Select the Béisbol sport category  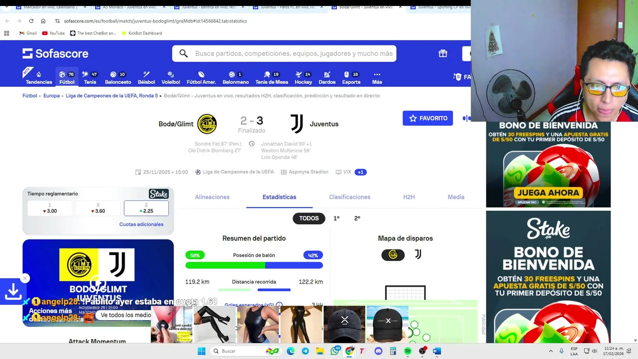[146, 77]
